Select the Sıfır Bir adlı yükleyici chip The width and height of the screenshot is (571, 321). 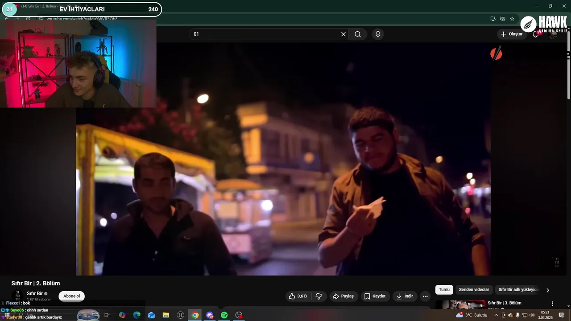point(518,290)
